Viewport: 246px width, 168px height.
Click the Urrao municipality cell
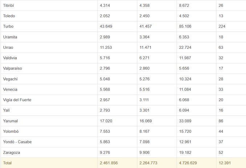click(8, 47)
